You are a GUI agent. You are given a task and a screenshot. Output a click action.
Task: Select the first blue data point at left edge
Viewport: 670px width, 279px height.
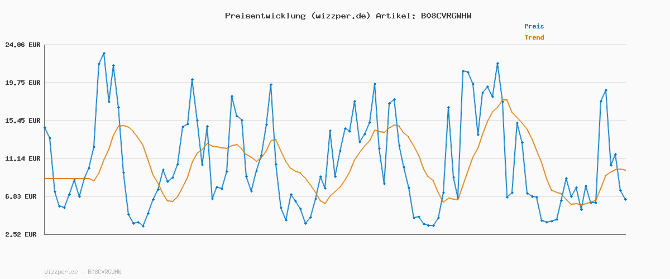pyautogui.click(x=45, y=128)
